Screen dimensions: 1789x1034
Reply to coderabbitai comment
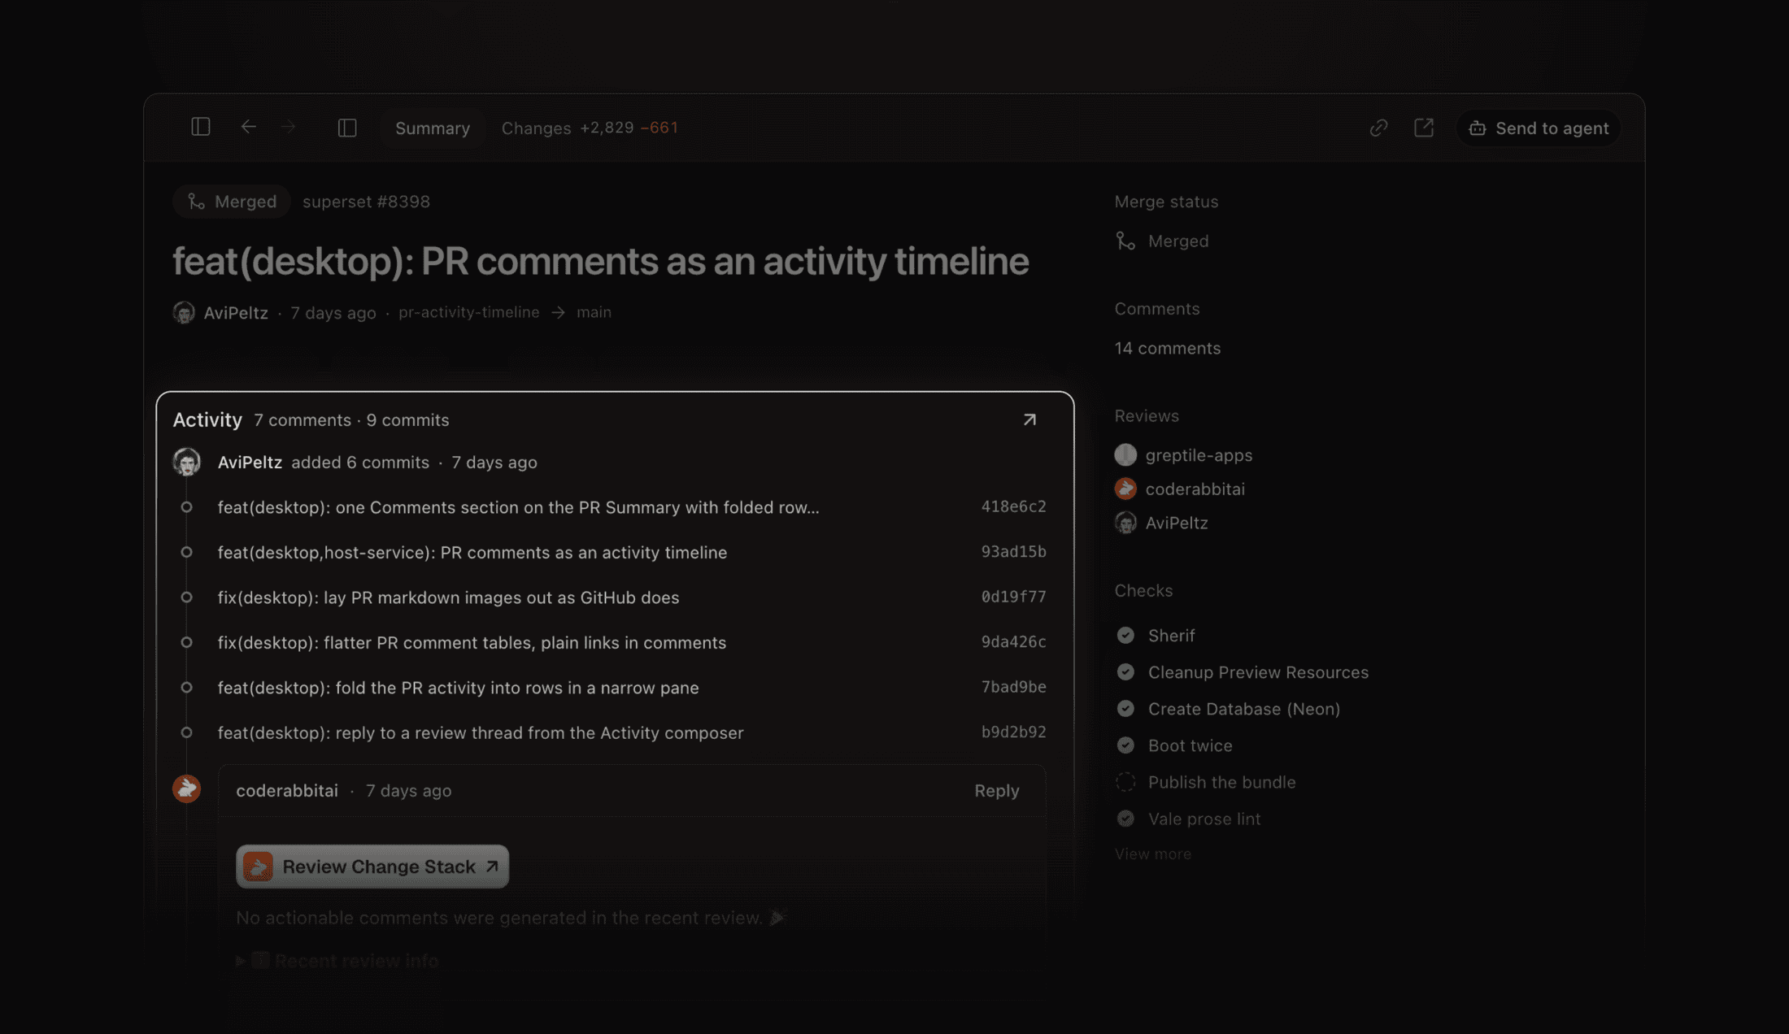click(x=996, y=790)
